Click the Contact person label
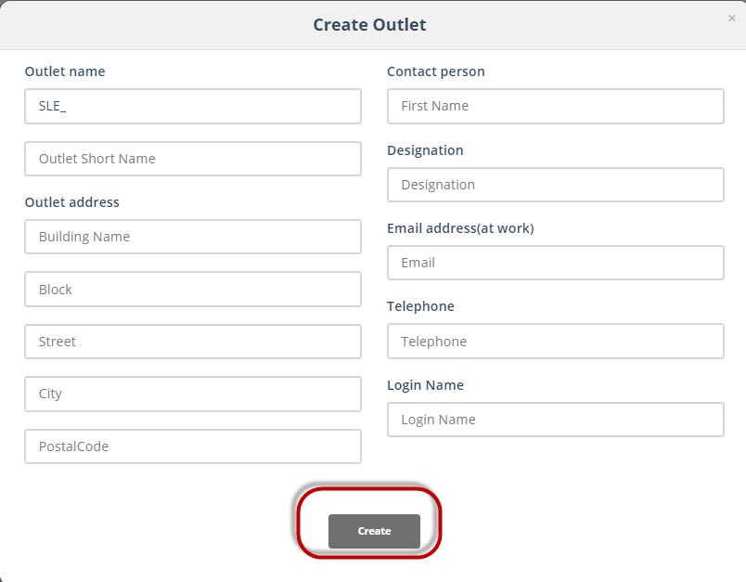Viewport: 746px width, 582px height. coord(436,71)
